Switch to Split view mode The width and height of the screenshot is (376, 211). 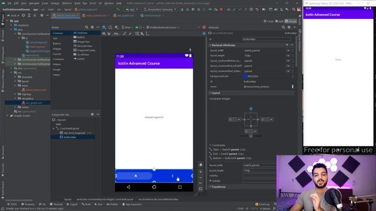[279, 21]
